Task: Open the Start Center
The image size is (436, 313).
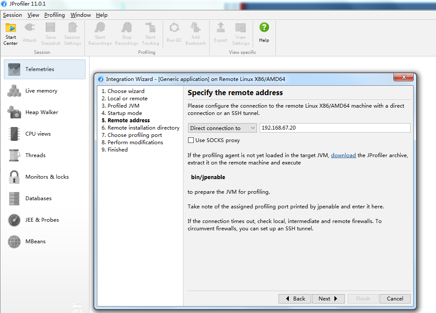Action: tap(11, 34)
